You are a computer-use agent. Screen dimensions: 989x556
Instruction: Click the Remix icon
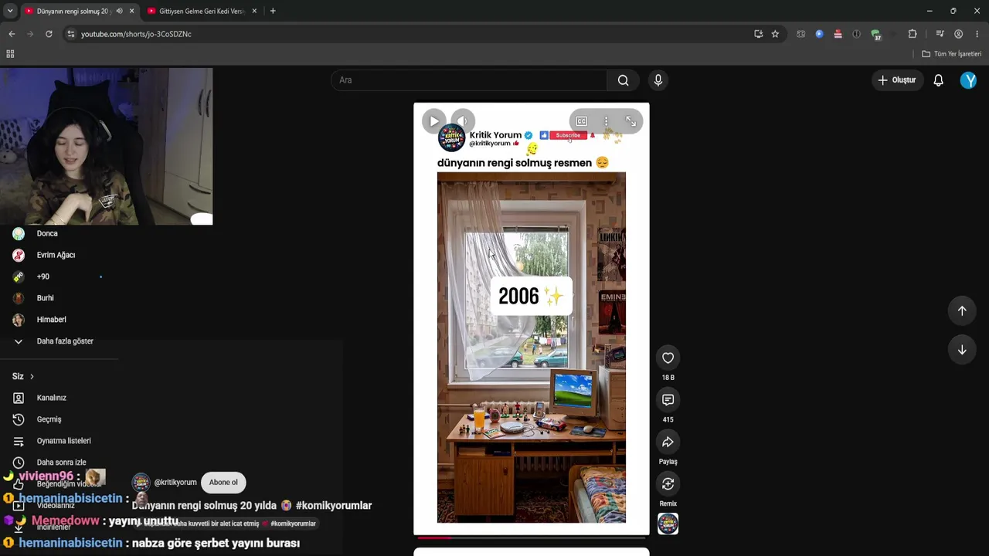pyautogui.click(x=668, y=483)
